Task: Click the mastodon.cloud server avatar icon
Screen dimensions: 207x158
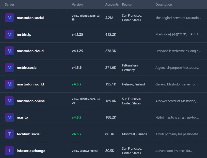Action: [9, 51]
